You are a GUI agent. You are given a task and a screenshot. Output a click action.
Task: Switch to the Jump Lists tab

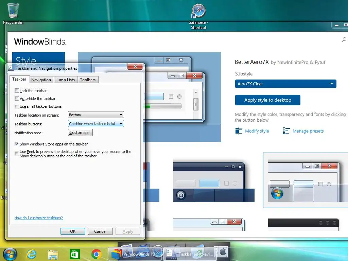click(x=65, y=80)
